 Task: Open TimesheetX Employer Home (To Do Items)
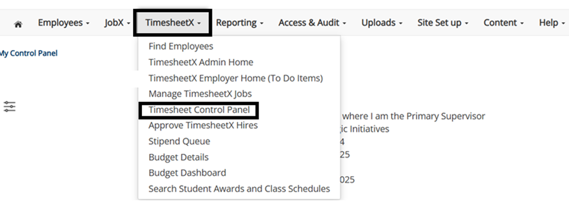coord(236,78)
